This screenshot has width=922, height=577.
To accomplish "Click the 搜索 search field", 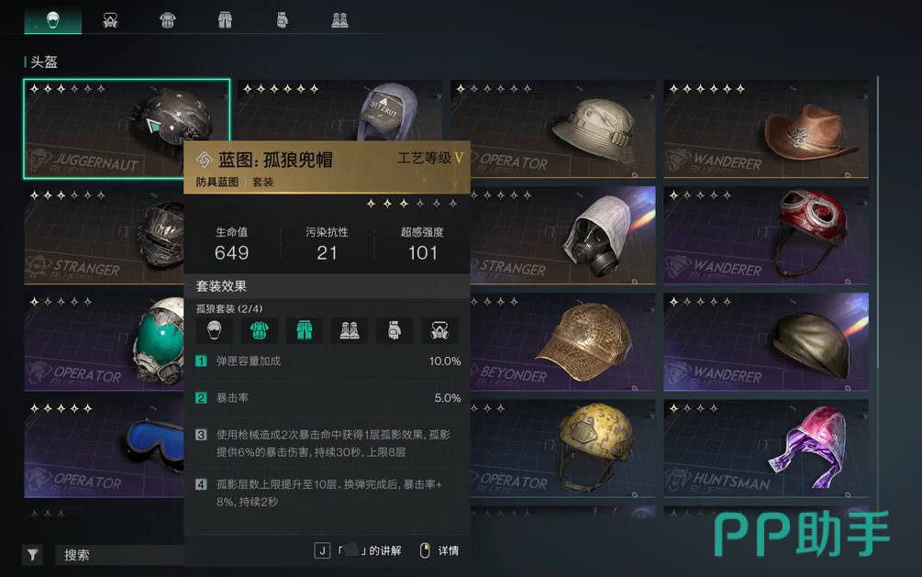I will tap(120, 555).
